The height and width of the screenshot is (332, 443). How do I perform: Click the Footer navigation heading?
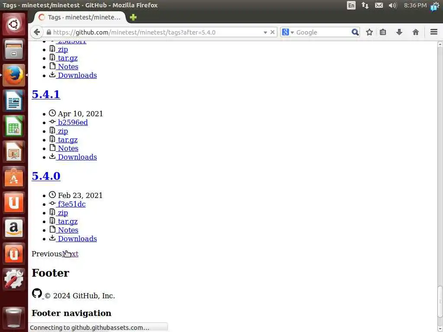[x=71, y=313]
